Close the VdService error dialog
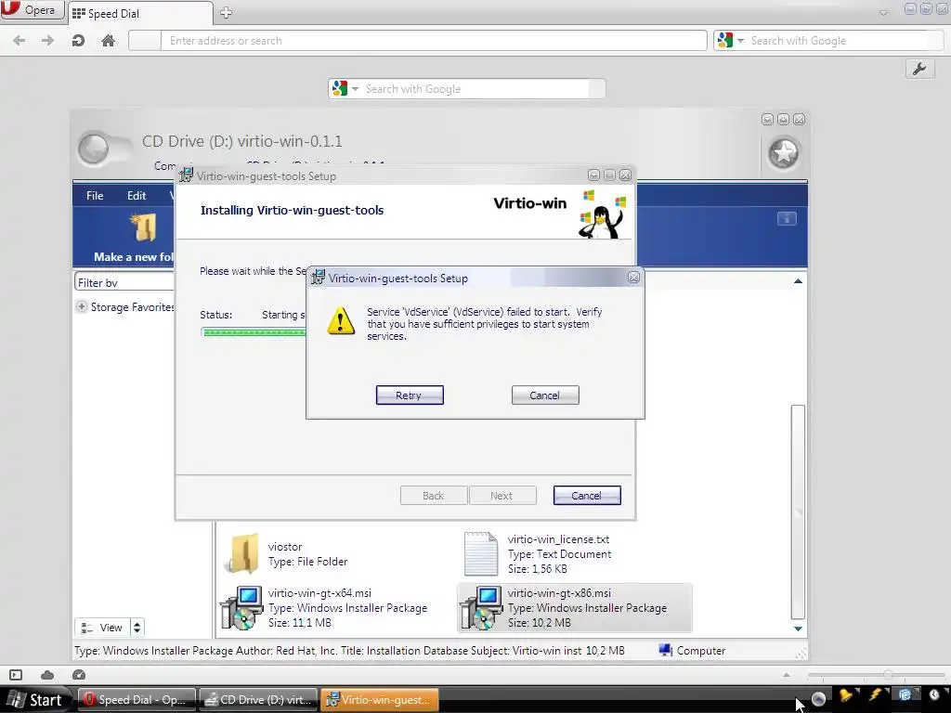The width and height of the screenshot is (951, 713). [633, 277]
